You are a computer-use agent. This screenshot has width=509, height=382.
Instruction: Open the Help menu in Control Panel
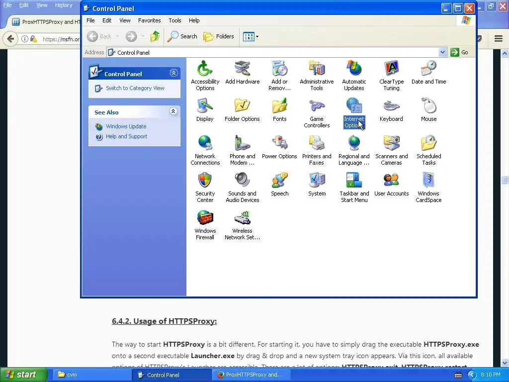pyautogui.click(x=194, y=20)
